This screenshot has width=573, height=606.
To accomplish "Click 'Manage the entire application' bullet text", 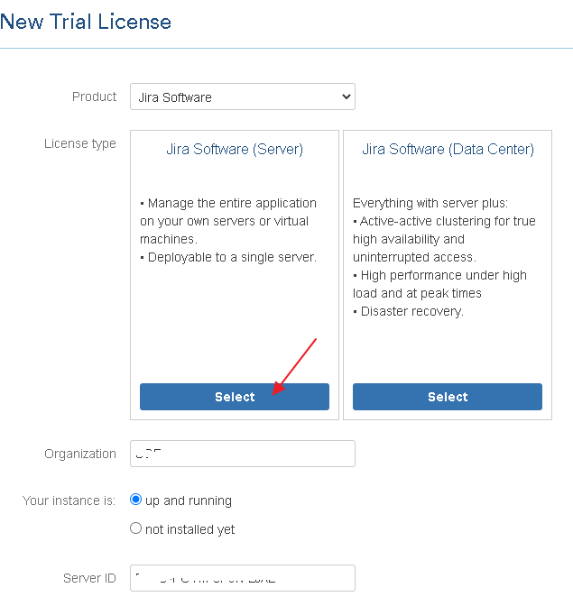I will (232, 203).
